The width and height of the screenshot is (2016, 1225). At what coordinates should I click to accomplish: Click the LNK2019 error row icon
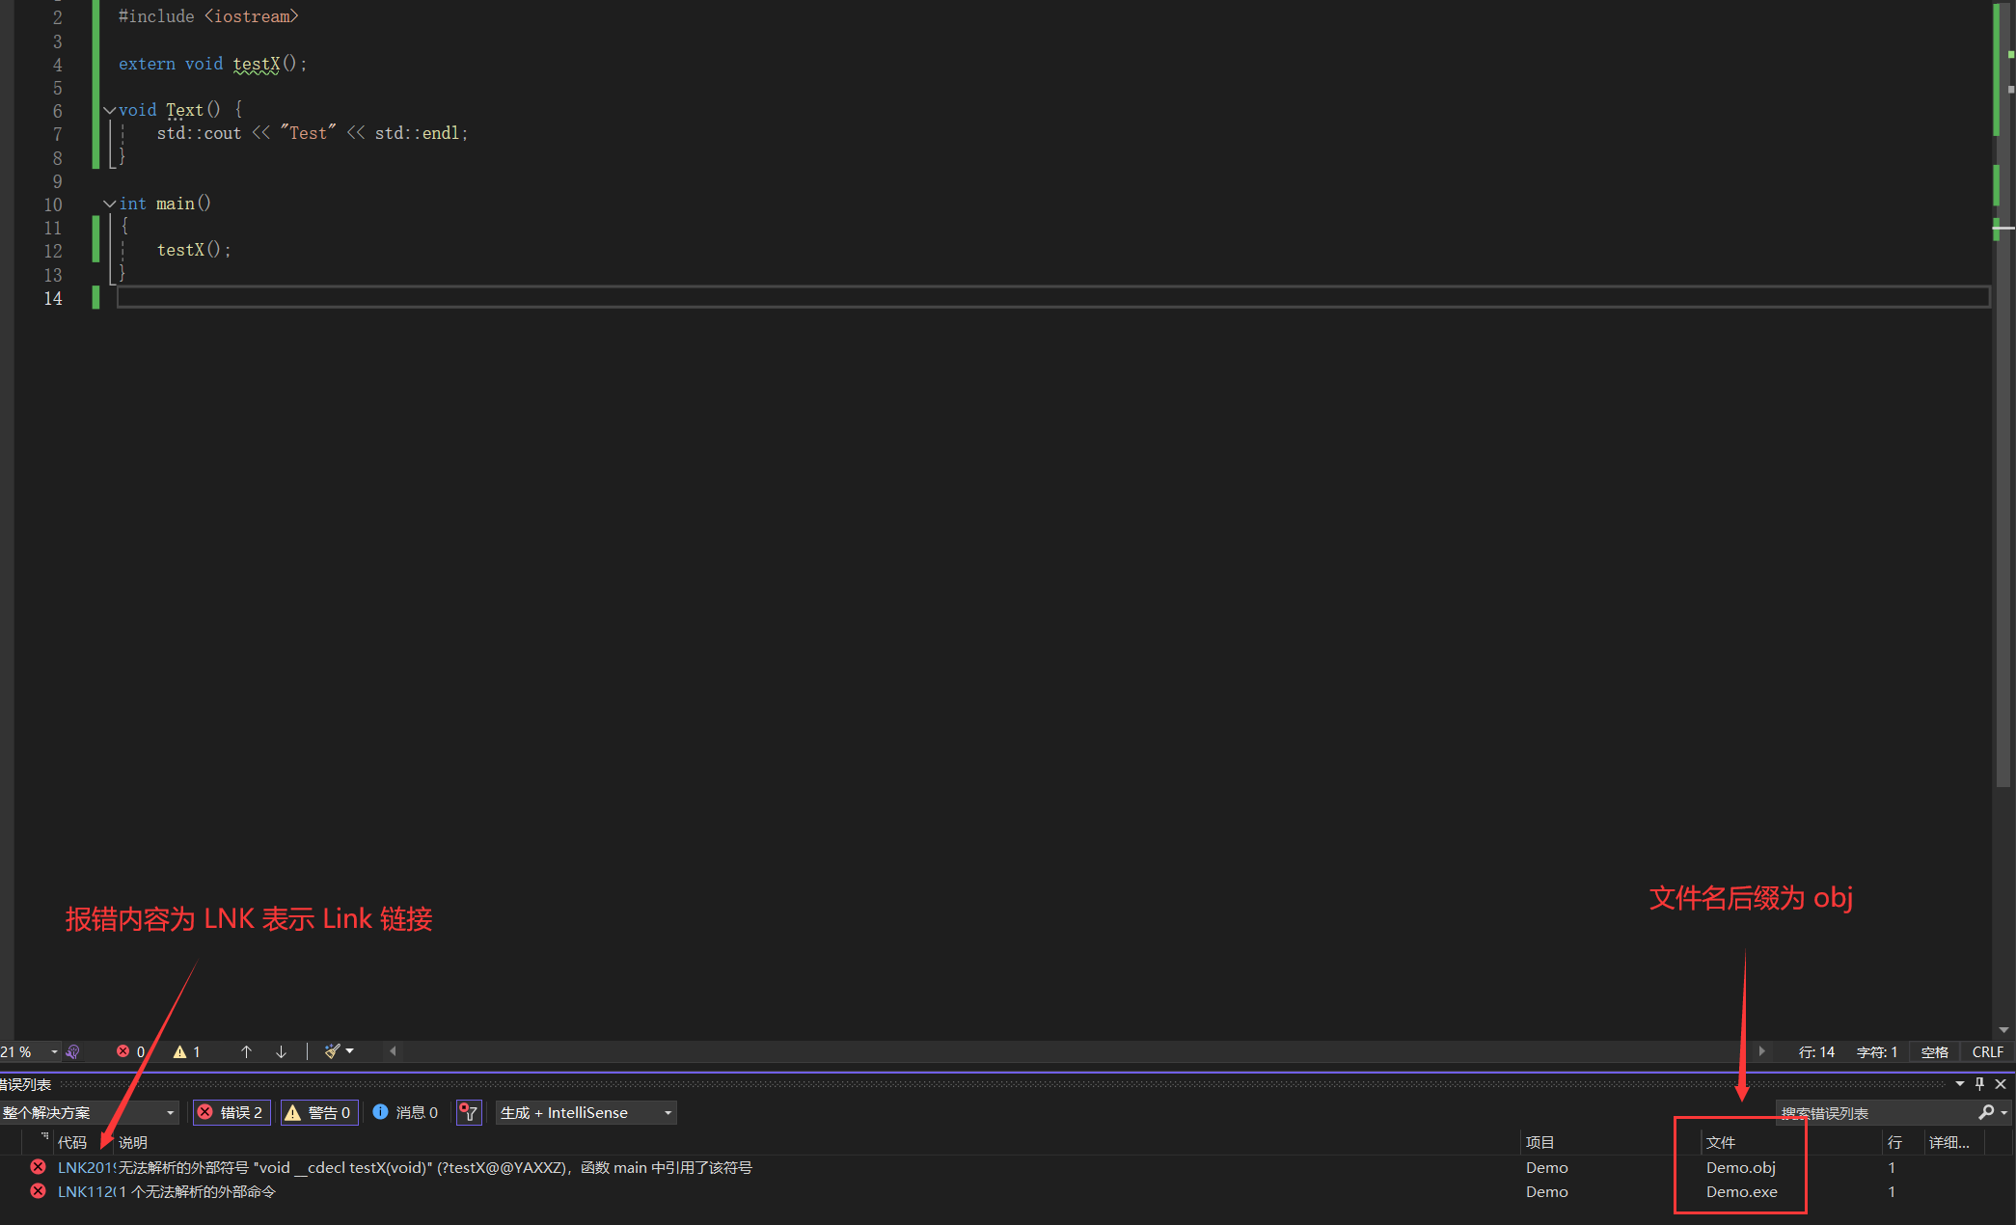pyautogui.click(x=38, y=1167)
